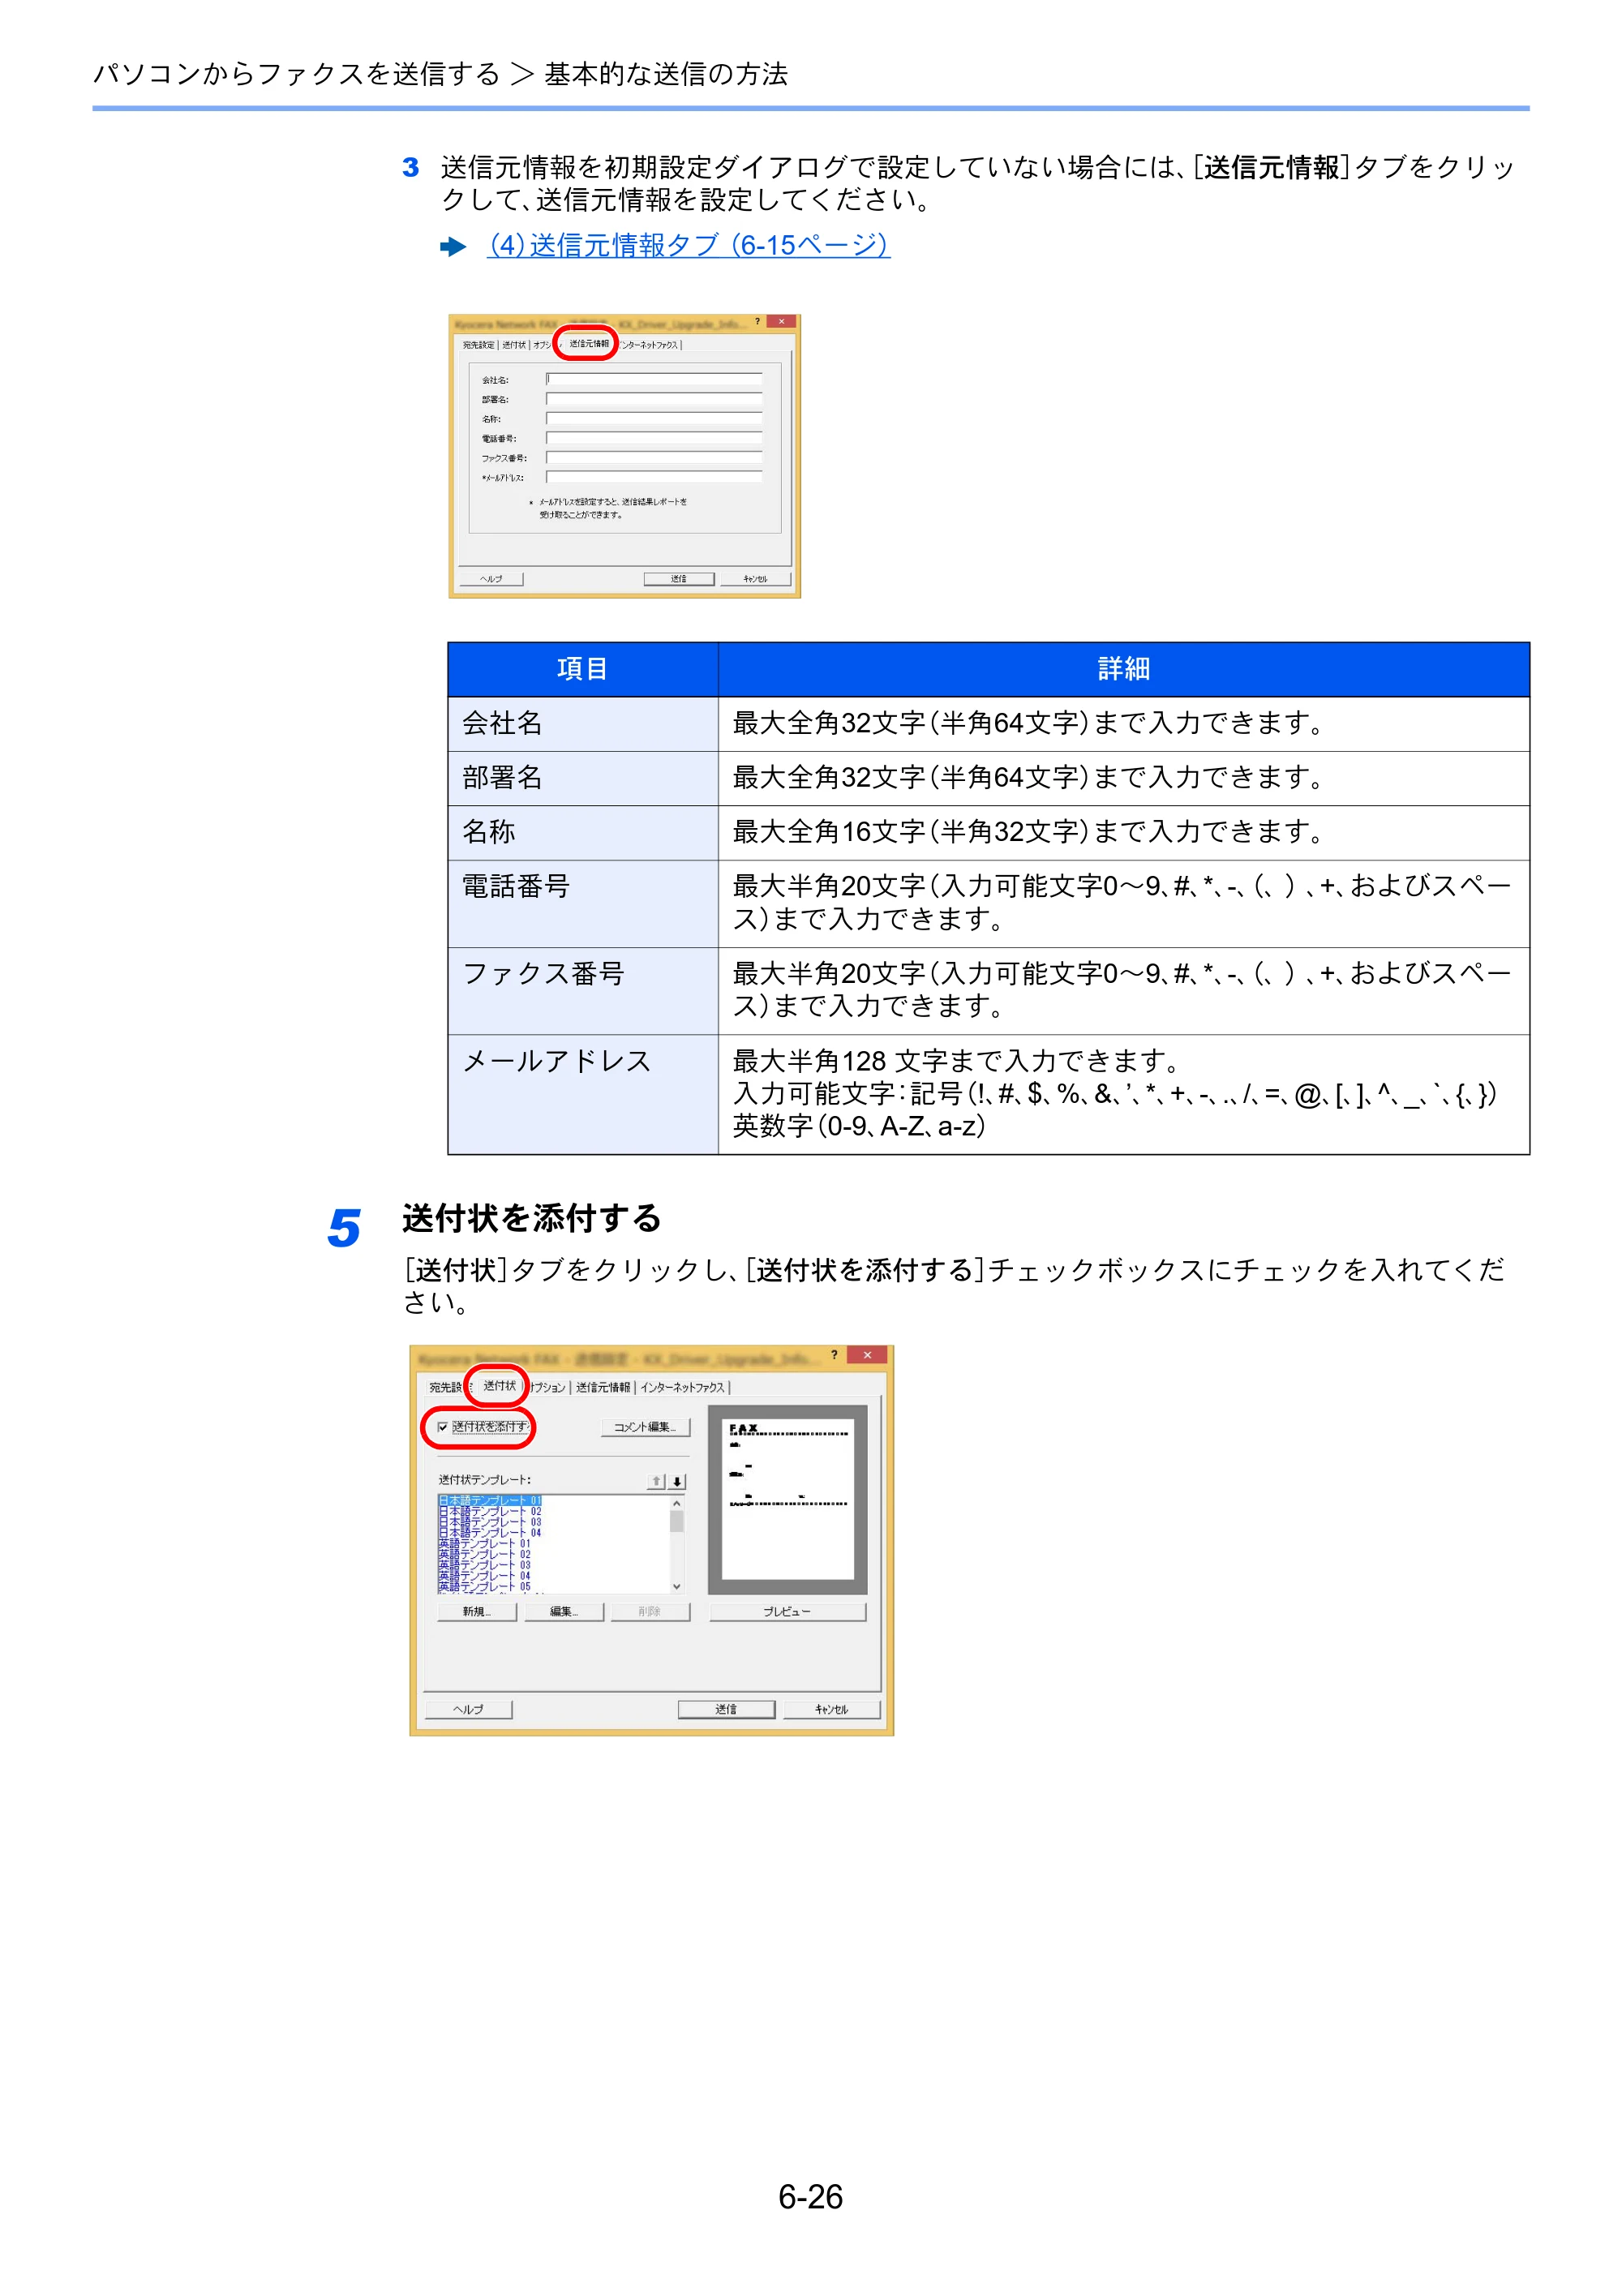Toggle the 送付状を添付する checkbox
The width and height of the screenshot is (1622, 2296).
click(443, 1428)
